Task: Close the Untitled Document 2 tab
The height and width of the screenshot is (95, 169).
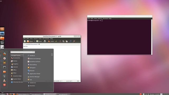Action: coord(39,44)
